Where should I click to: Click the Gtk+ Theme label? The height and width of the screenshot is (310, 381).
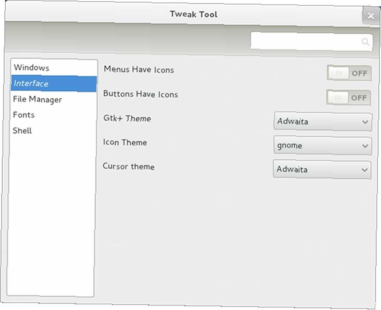click(x=127, y=118)
